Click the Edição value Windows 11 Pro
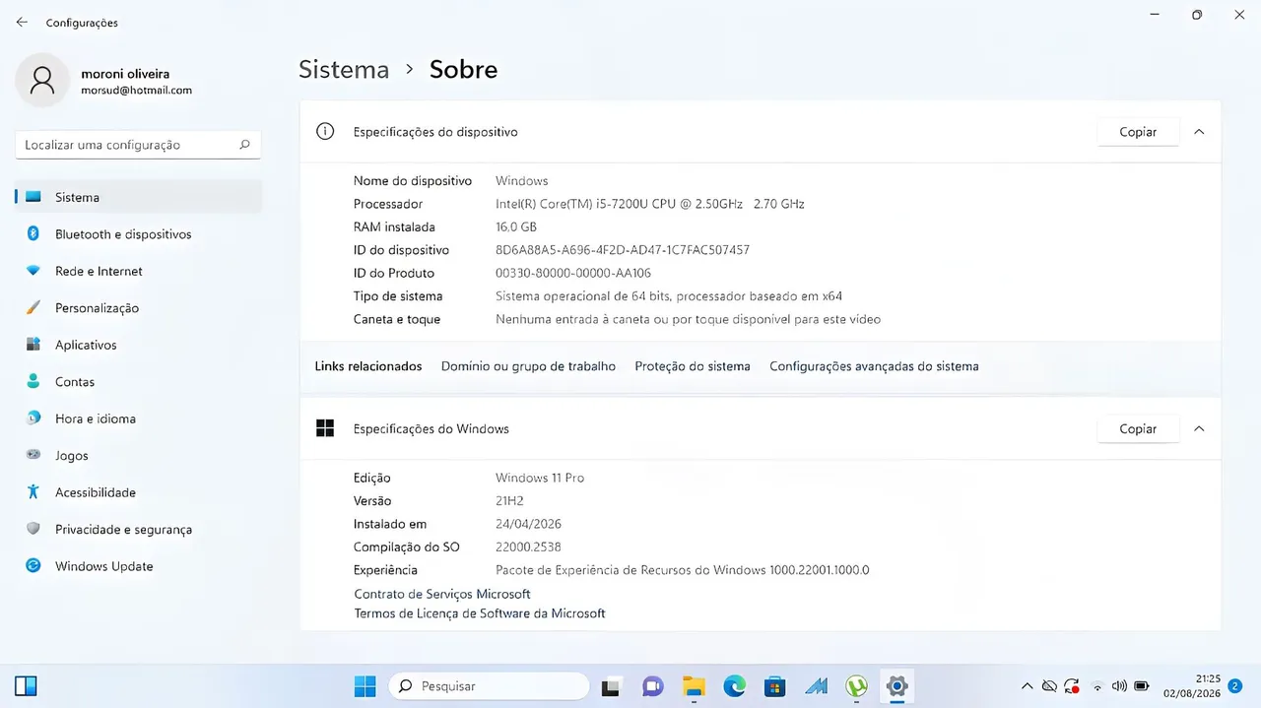Screen dimensions: 1261x708 click(540, 478)
